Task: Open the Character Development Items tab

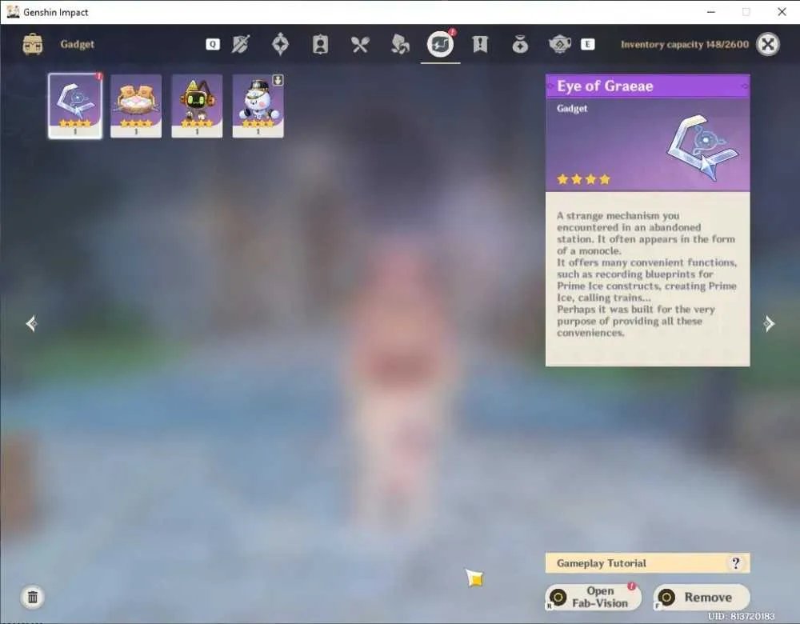Action: pyautogui.click(x=320, y=44)
